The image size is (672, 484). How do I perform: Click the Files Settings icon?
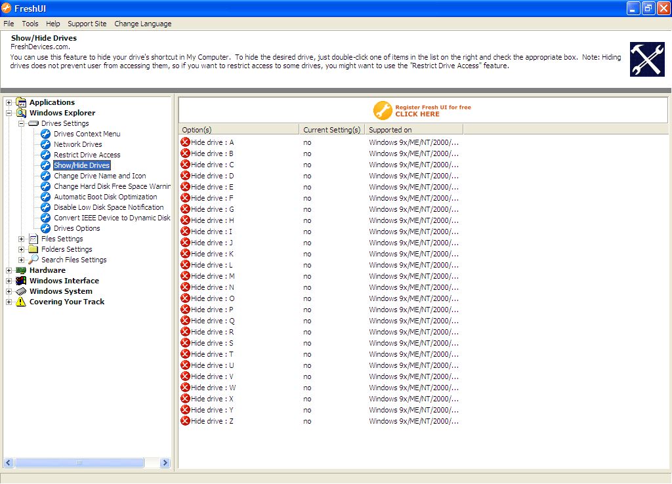(x=33, y=239)
